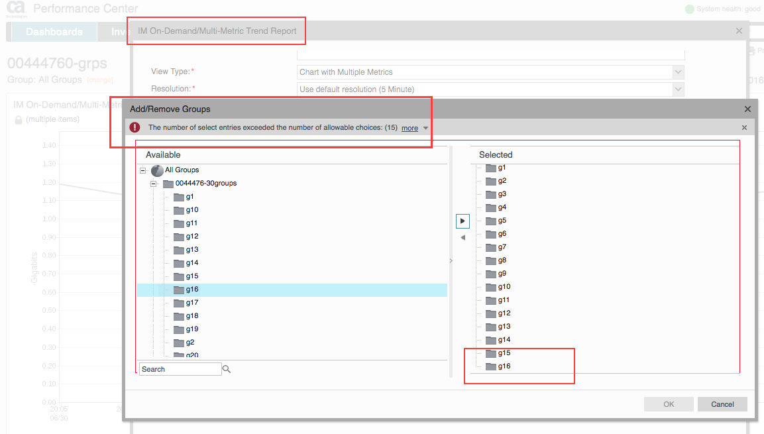Click the g10 folder icon in Selected
Viewport: 764px width, 434px height.
[490, 288]
